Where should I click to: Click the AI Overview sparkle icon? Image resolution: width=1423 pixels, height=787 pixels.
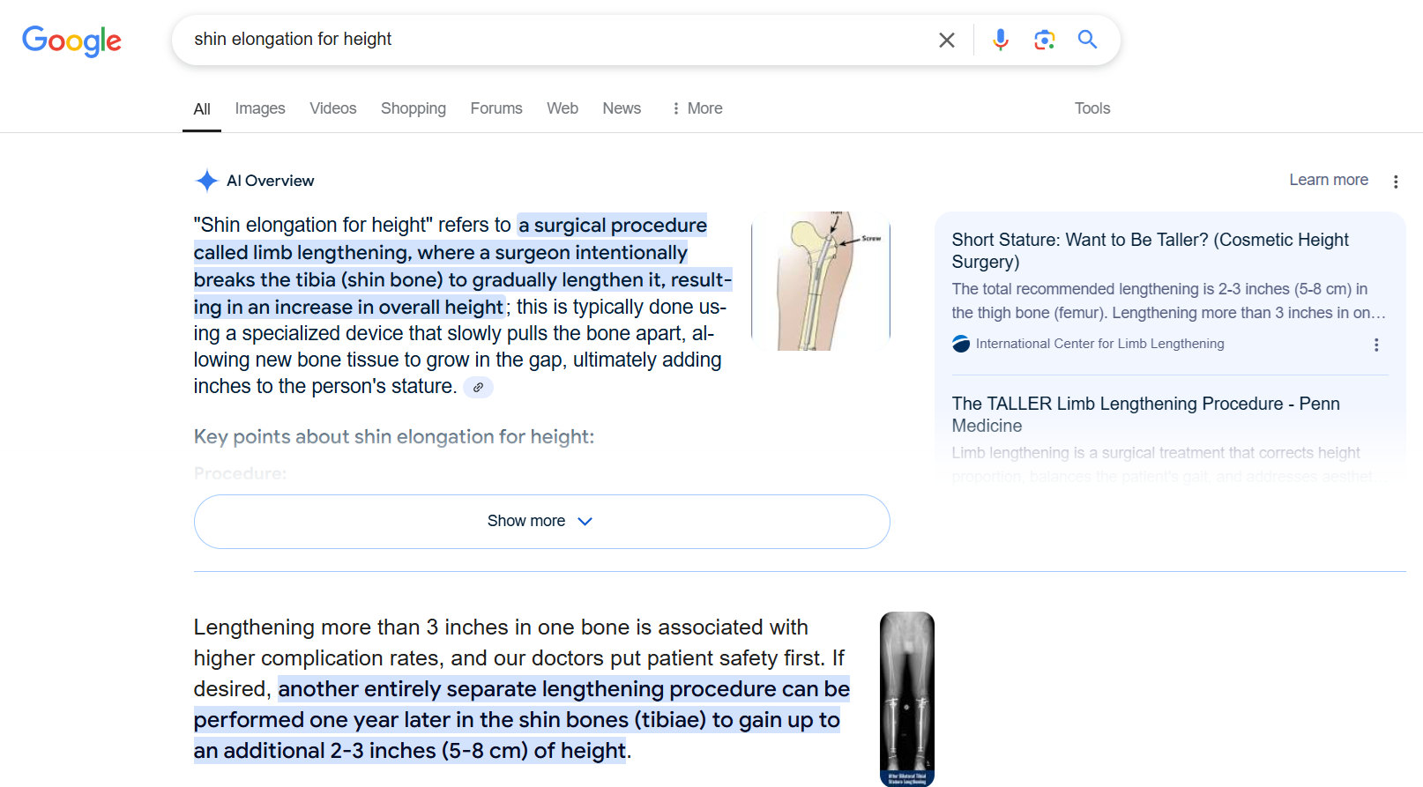(206, 181)
